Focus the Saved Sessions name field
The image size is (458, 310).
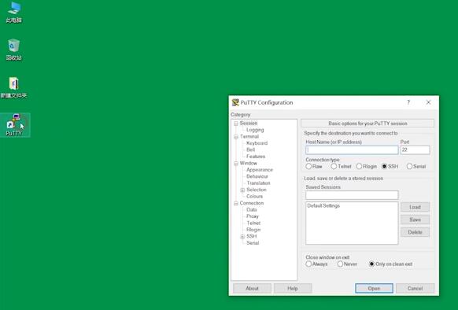[352, 195]
